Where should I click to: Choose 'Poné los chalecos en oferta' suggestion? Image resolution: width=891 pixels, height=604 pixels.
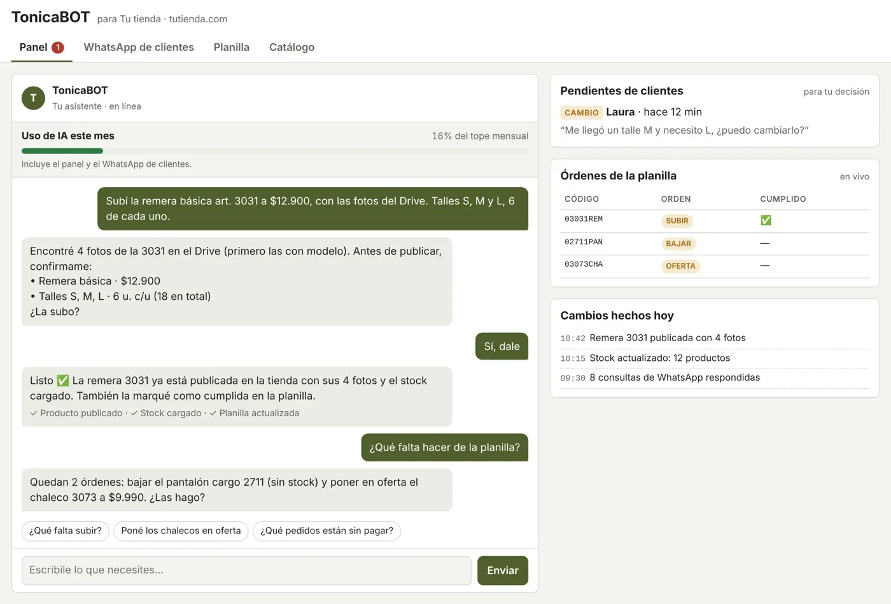click(181, 531)
